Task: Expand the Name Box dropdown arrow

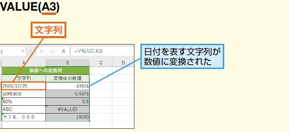Action: (23, 51)
